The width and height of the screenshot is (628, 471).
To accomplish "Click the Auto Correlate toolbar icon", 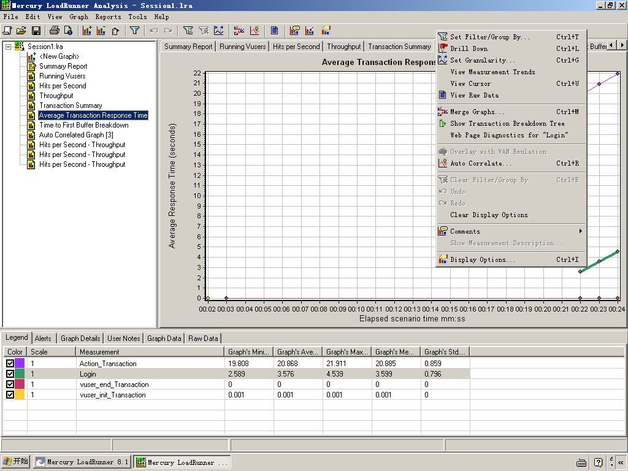I will click(255, 31).
